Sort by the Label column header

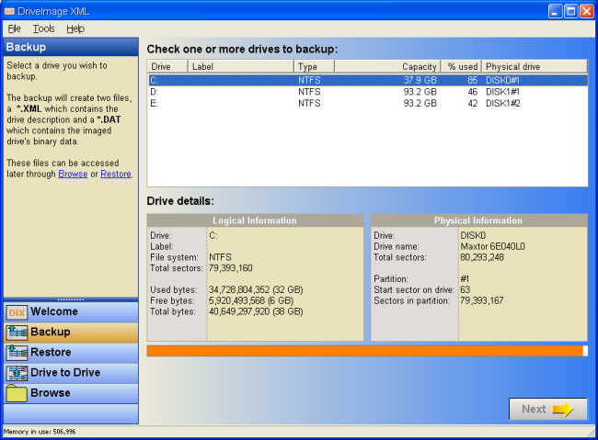[241, 66]
